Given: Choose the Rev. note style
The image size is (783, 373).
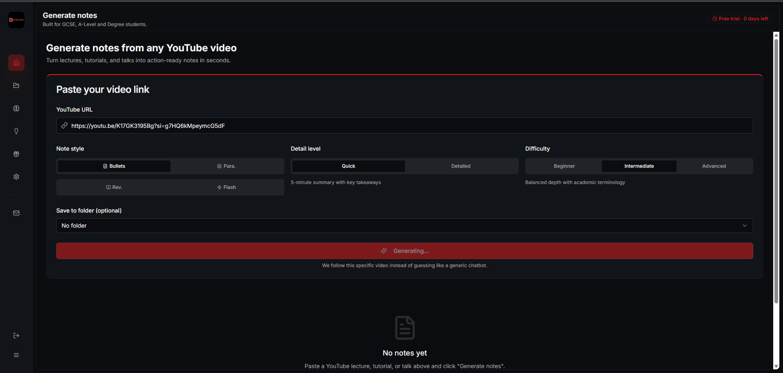Looking at the screenshot, I should coord(114,187).
